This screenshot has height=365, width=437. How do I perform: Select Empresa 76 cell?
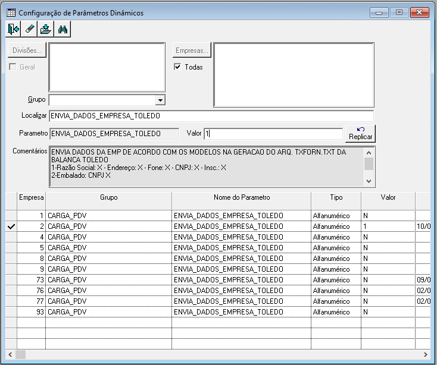[31, 291]
